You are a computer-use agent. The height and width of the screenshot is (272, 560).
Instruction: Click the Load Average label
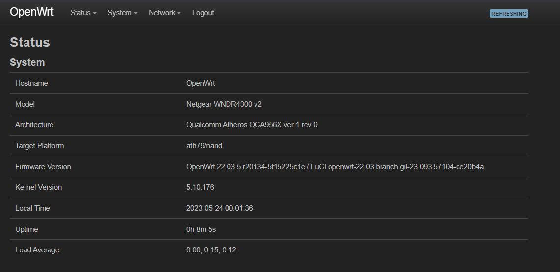(37, 250)
